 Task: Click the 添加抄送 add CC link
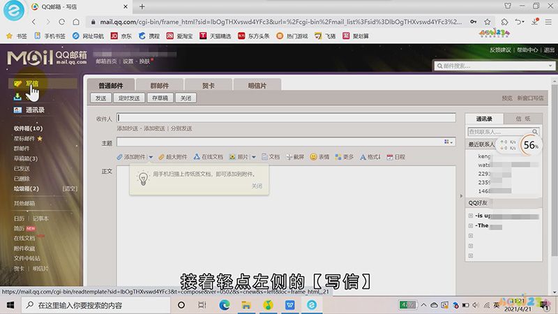pyautogui.click(x=128, y=128)
